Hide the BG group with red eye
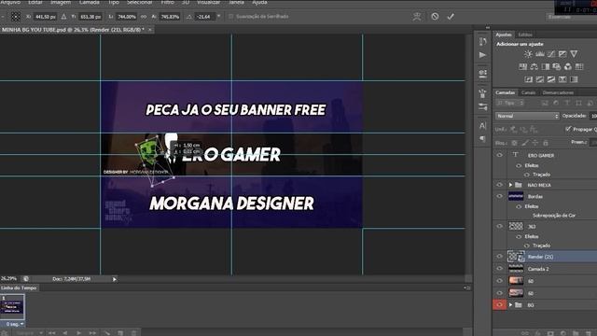 tap(500, 305)
